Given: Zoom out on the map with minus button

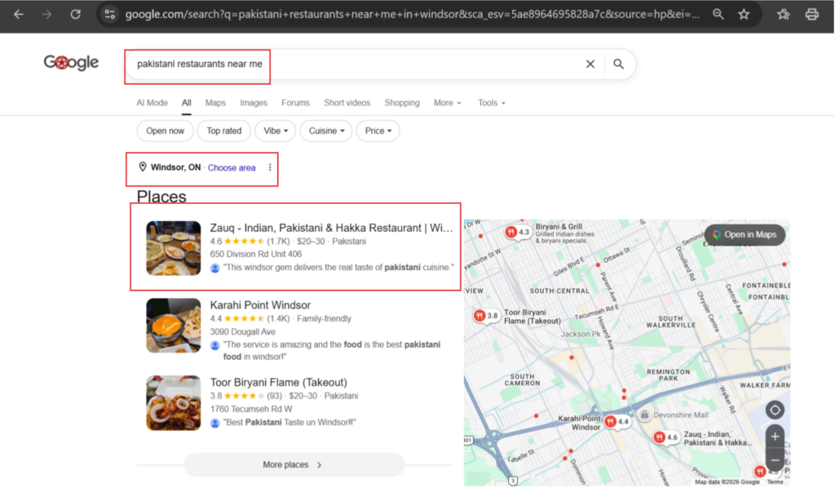Looking at the screenshot, I should coord(775,460).
